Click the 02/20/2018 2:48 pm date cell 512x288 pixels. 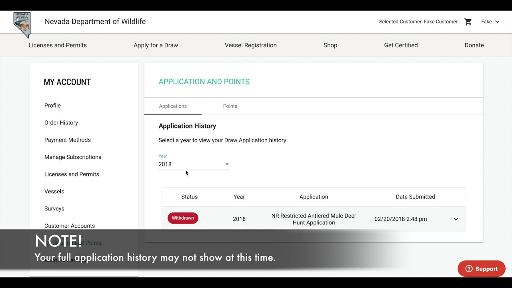(400, 219)
